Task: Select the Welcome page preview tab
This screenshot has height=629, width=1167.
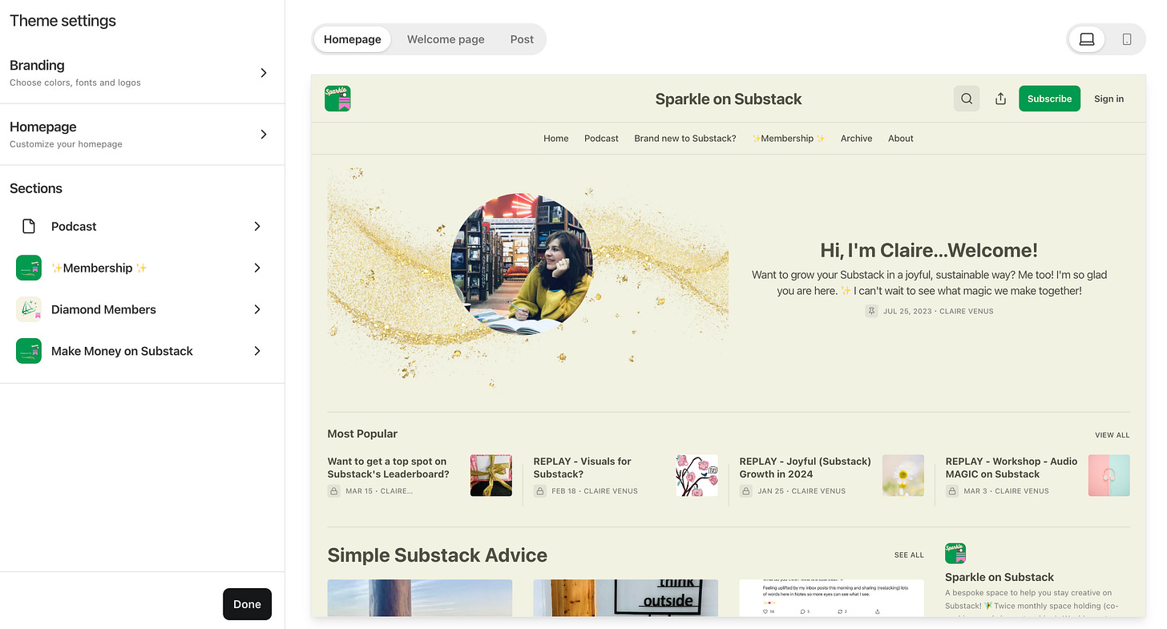Action: click(446, 39)
